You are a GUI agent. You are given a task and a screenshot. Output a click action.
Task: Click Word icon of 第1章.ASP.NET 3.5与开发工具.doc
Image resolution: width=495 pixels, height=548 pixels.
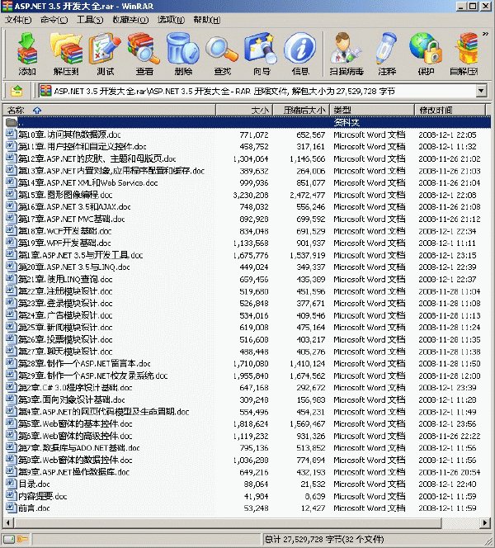coord(12,254)
